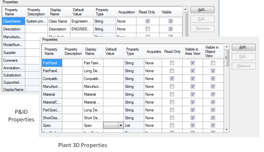Select DisplayName property row
This screenshot has height=152, width=264.
14,89
